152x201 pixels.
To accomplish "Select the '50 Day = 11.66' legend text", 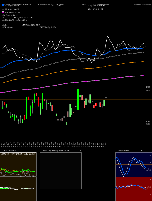I will (12, 9).
